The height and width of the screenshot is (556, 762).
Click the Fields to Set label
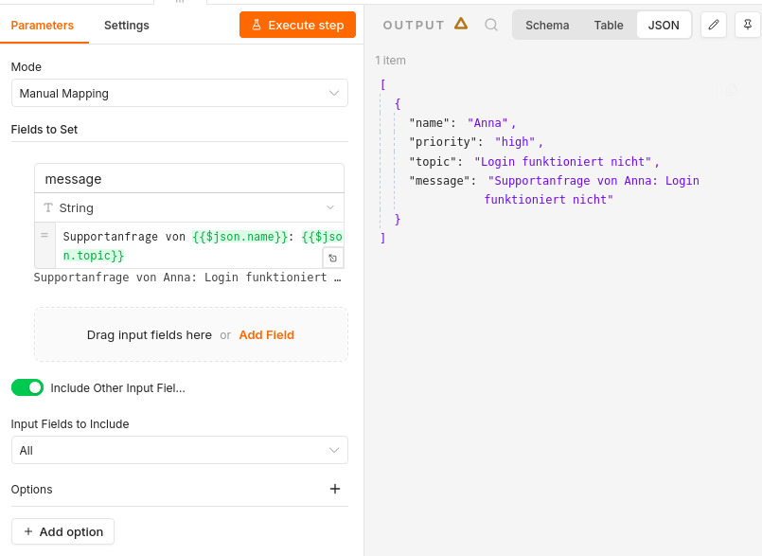click(44, 130)
